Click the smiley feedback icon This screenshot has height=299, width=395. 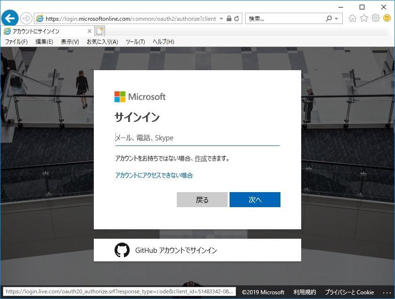387,18
